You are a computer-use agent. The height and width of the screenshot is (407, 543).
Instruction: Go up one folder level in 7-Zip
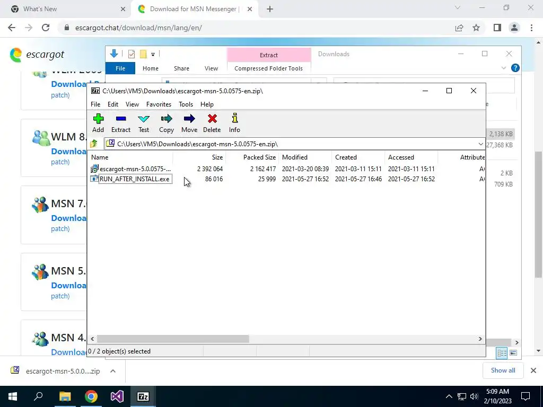point(94,144)
